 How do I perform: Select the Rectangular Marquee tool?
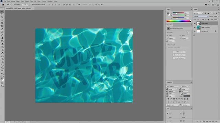(2, 14)
